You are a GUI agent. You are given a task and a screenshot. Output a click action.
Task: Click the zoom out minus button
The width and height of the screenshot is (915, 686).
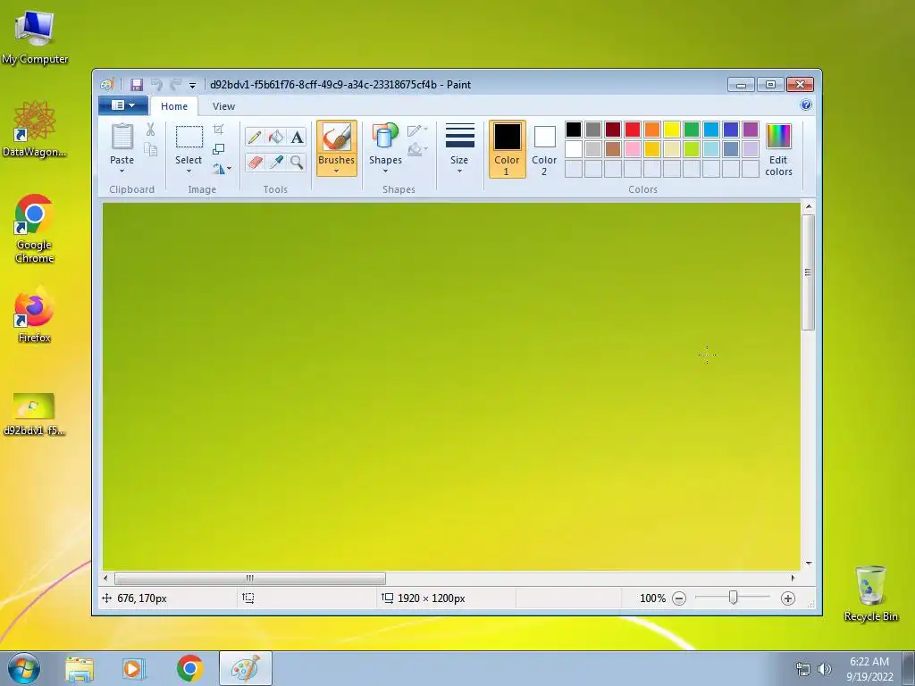[679, 598]
